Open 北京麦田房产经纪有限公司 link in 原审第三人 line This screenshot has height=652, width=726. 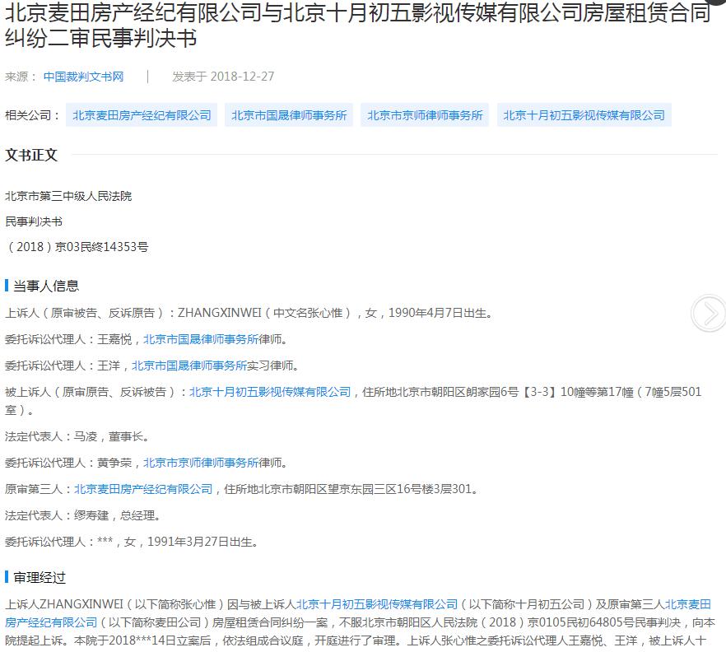pyautogui.click(x=143, y=489)
